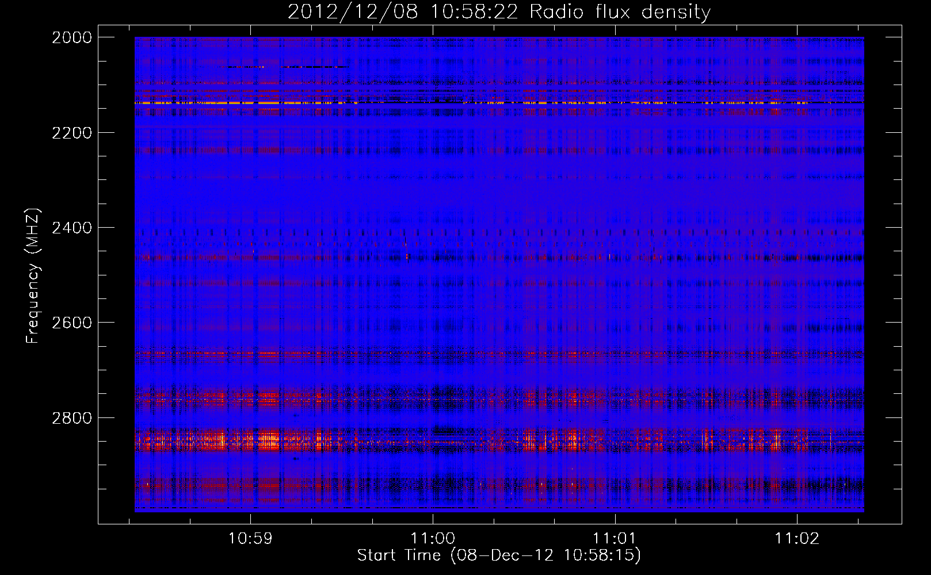
Task: Select the y-axis tick label "2800"
Action: [x=72, y=418]
